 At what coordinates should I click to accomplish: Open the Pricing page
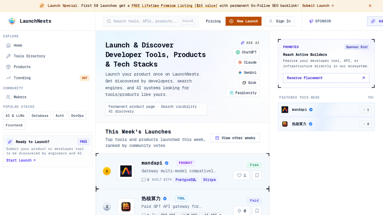(x=213, y=21)
